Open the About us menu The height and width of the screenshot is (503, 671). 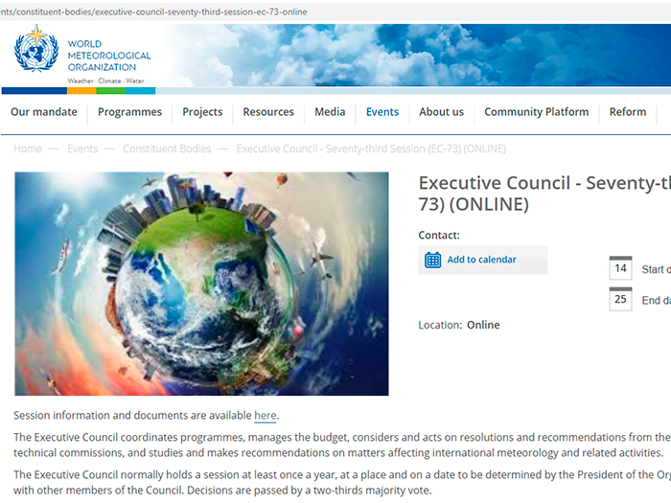(441, 112)
